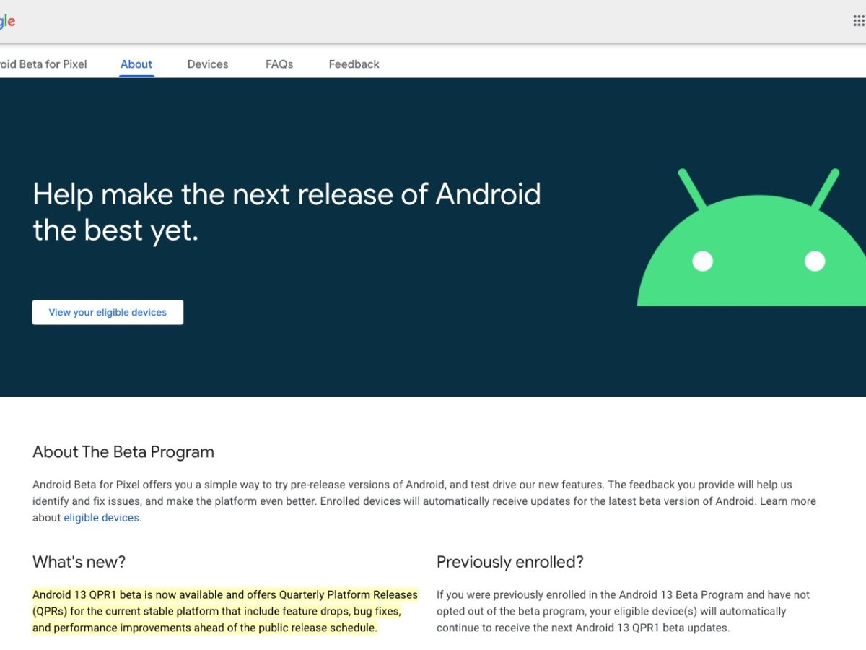Click the Android robot's left antenna
The image size is (866, 650).
[692, 190]
